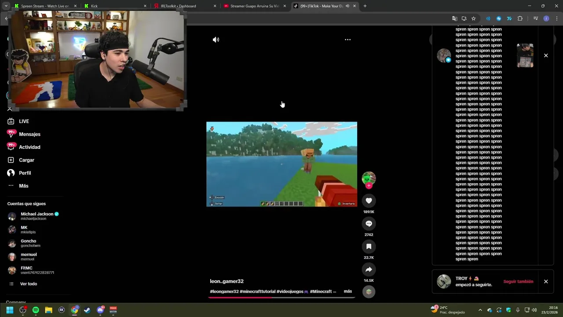This screenshot has height=317, width=563.
Task: Open the notification video thumbnail
Action: click(x=525, y=55)
